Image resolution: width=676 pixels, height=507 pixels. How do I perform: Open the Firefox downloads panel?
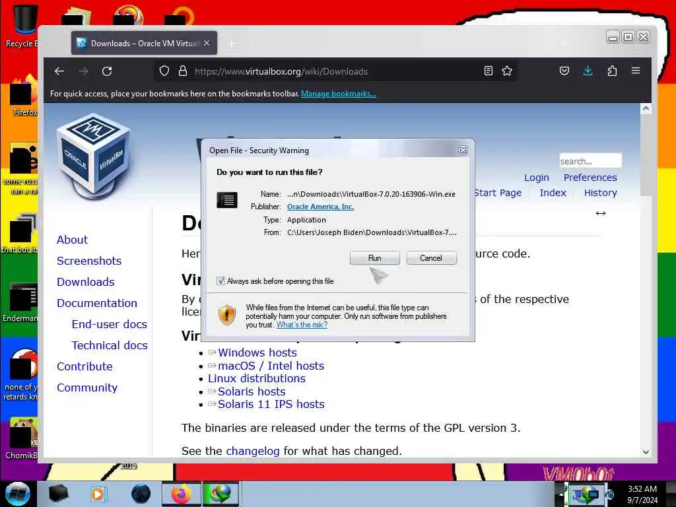pyautogui.click(x=588, y=71)
